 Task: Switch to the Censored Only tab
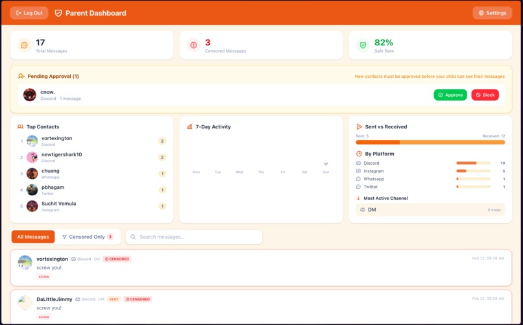coord(88,237)
